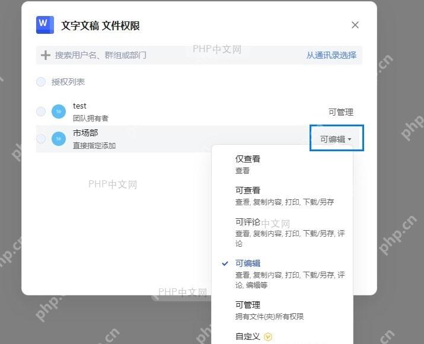Click the test user name
Viewport: 424px width, 344px height.
click(79, 106)
